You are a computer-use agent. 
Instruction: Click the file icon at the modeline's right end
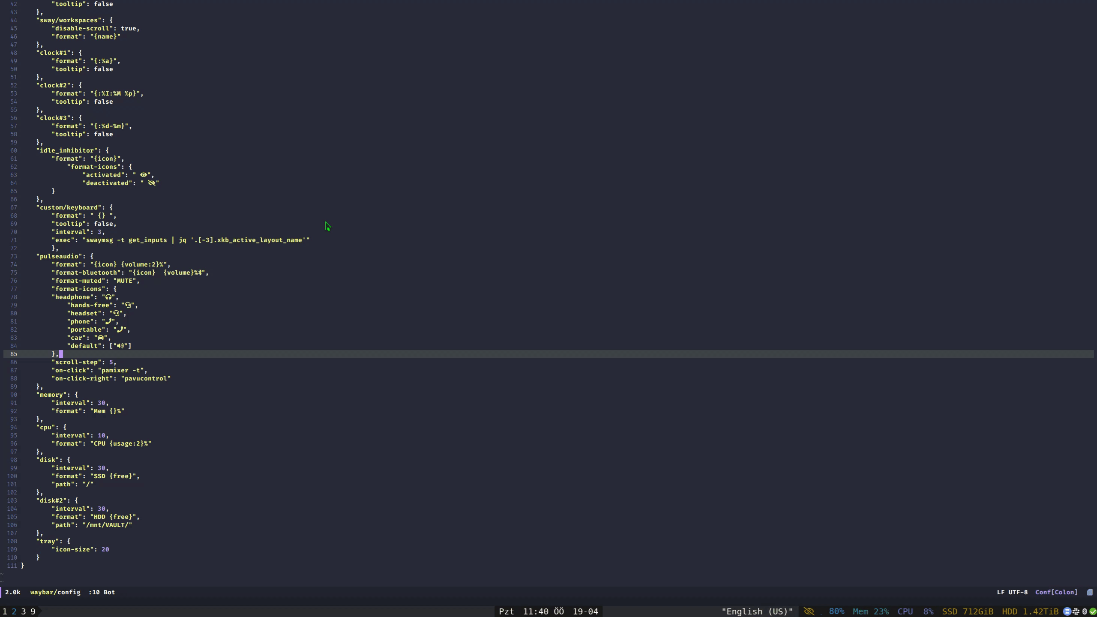[x=1090, y=592]
